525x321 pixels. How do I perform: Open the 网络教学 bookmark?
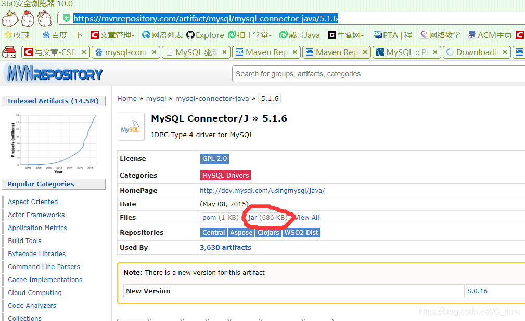(x=440, y=35)
